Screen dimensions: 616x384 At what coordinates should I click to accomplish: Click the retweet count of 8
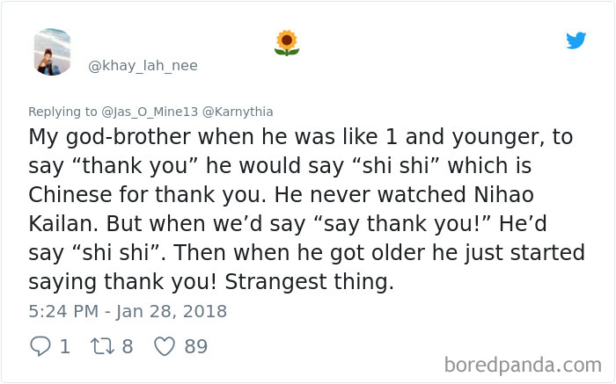point(127,346)
